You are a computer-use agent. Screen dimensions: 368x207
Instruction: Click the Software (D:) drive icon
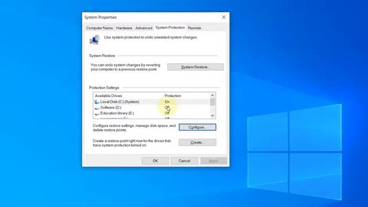97,108
